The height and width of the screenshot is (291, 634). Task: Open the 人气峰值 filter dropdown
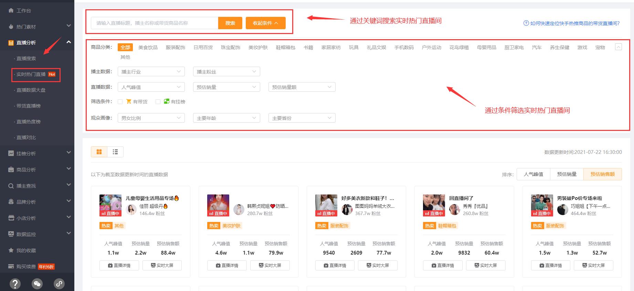[x=151, y=87]
